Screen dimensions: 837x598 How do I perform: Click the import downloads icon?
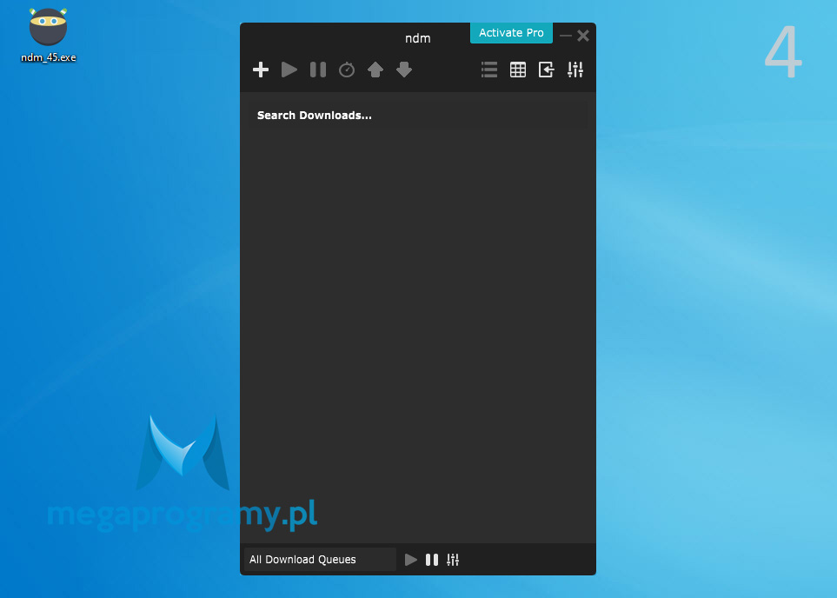pos(546,70)
